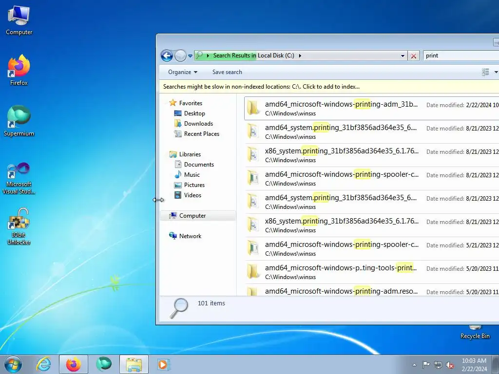Click the 101 items status text
The image size is (499, 374).
click(x=211, y=303)
